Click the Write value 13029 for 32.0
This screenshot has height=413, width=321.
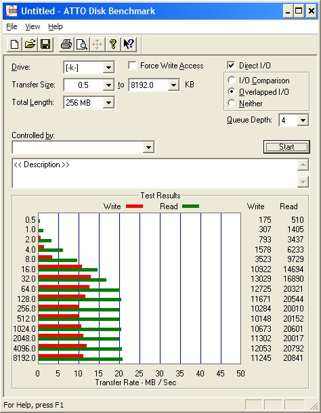261,279
